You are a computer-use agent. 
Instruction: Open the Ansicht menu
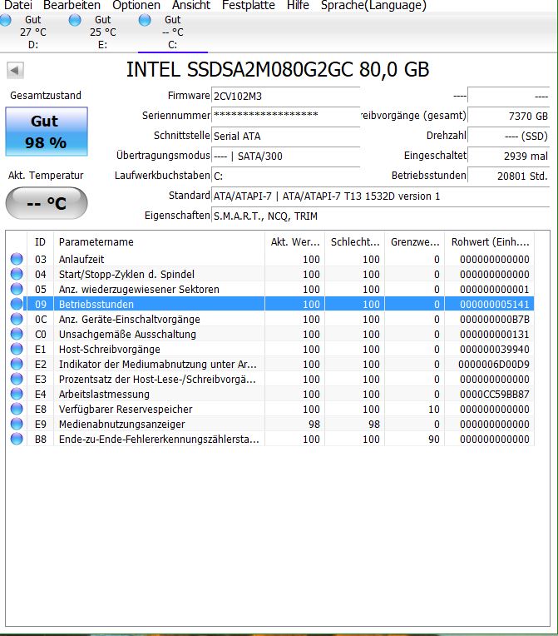pyautogui.click(x=191, y=5)
